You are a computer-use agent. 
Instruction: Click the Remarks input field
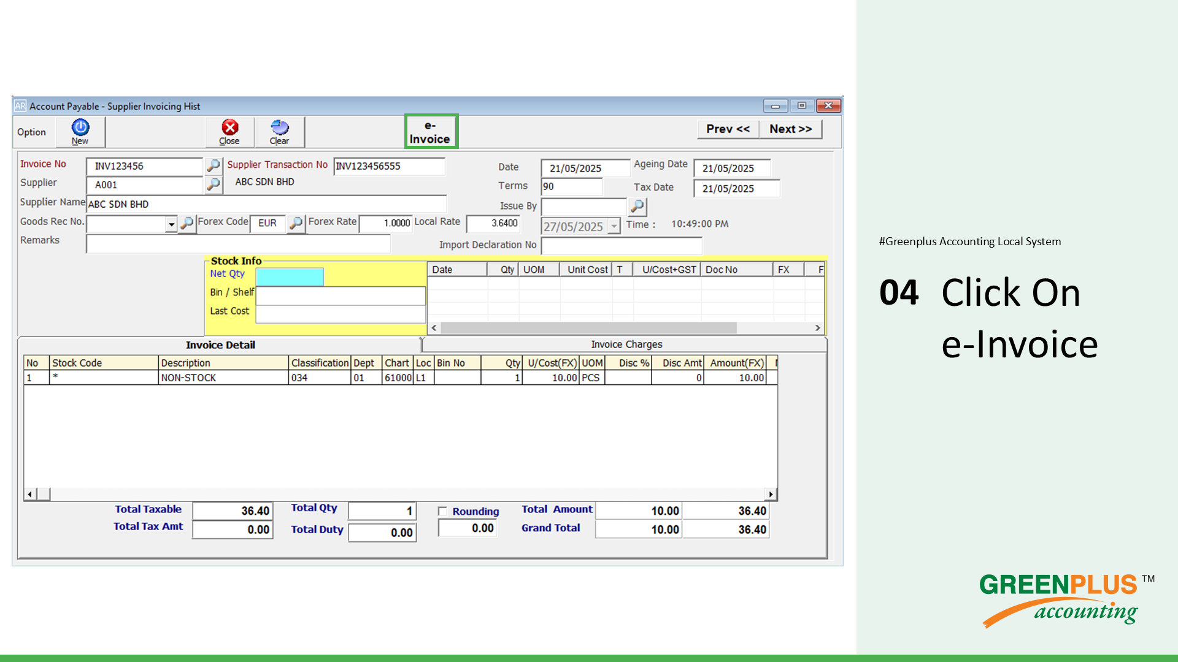238,243
